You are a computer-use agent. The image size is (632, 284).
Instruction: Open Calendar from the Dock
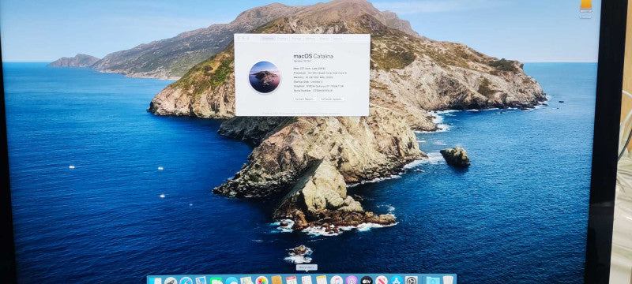[292, 280]
